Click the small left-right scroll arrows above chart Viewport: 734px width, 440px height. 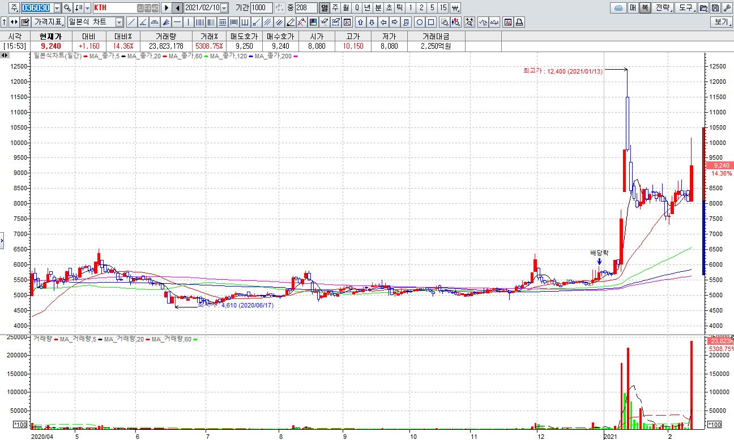(5, 55)
